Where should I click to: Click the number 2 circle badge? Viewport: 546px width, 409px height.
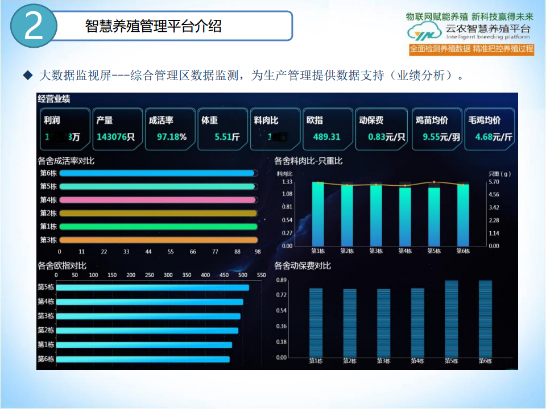(x=34, y=27)
